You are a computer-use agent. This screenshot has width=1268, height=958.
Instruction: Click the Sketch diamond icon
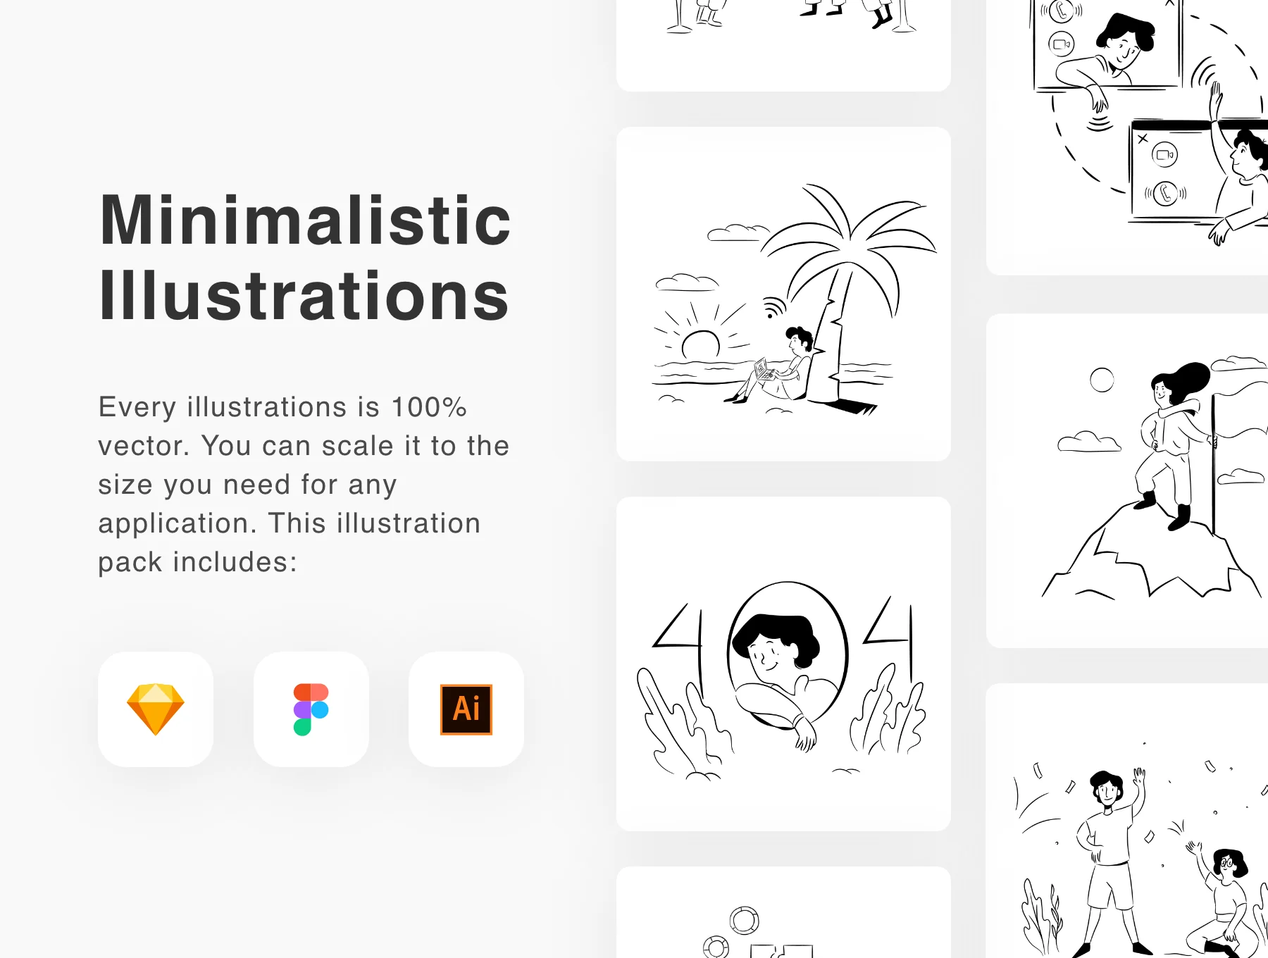pos(156,709)
